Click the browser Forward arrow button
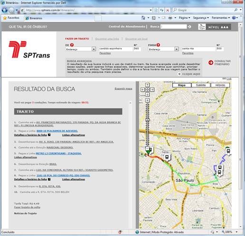This screenshot has height=236, width=245. [x=11, y=10]
